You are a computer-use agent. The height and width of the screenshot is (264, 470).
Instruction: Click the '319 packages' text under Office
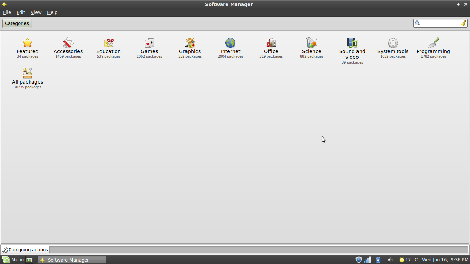point(271,57)
